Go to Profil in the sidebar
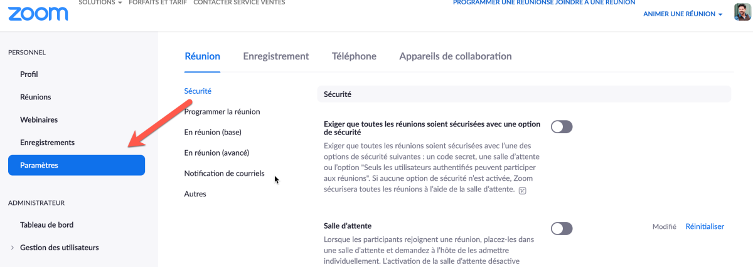 tap(29, 74)
